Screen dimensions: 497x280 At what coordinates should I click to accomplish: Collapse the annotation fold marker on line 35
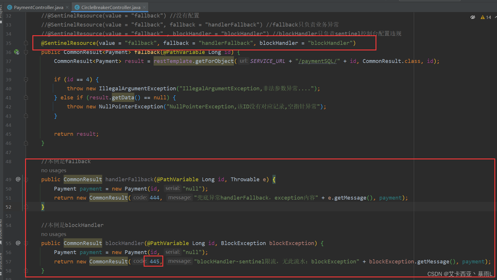click(26, 43)
